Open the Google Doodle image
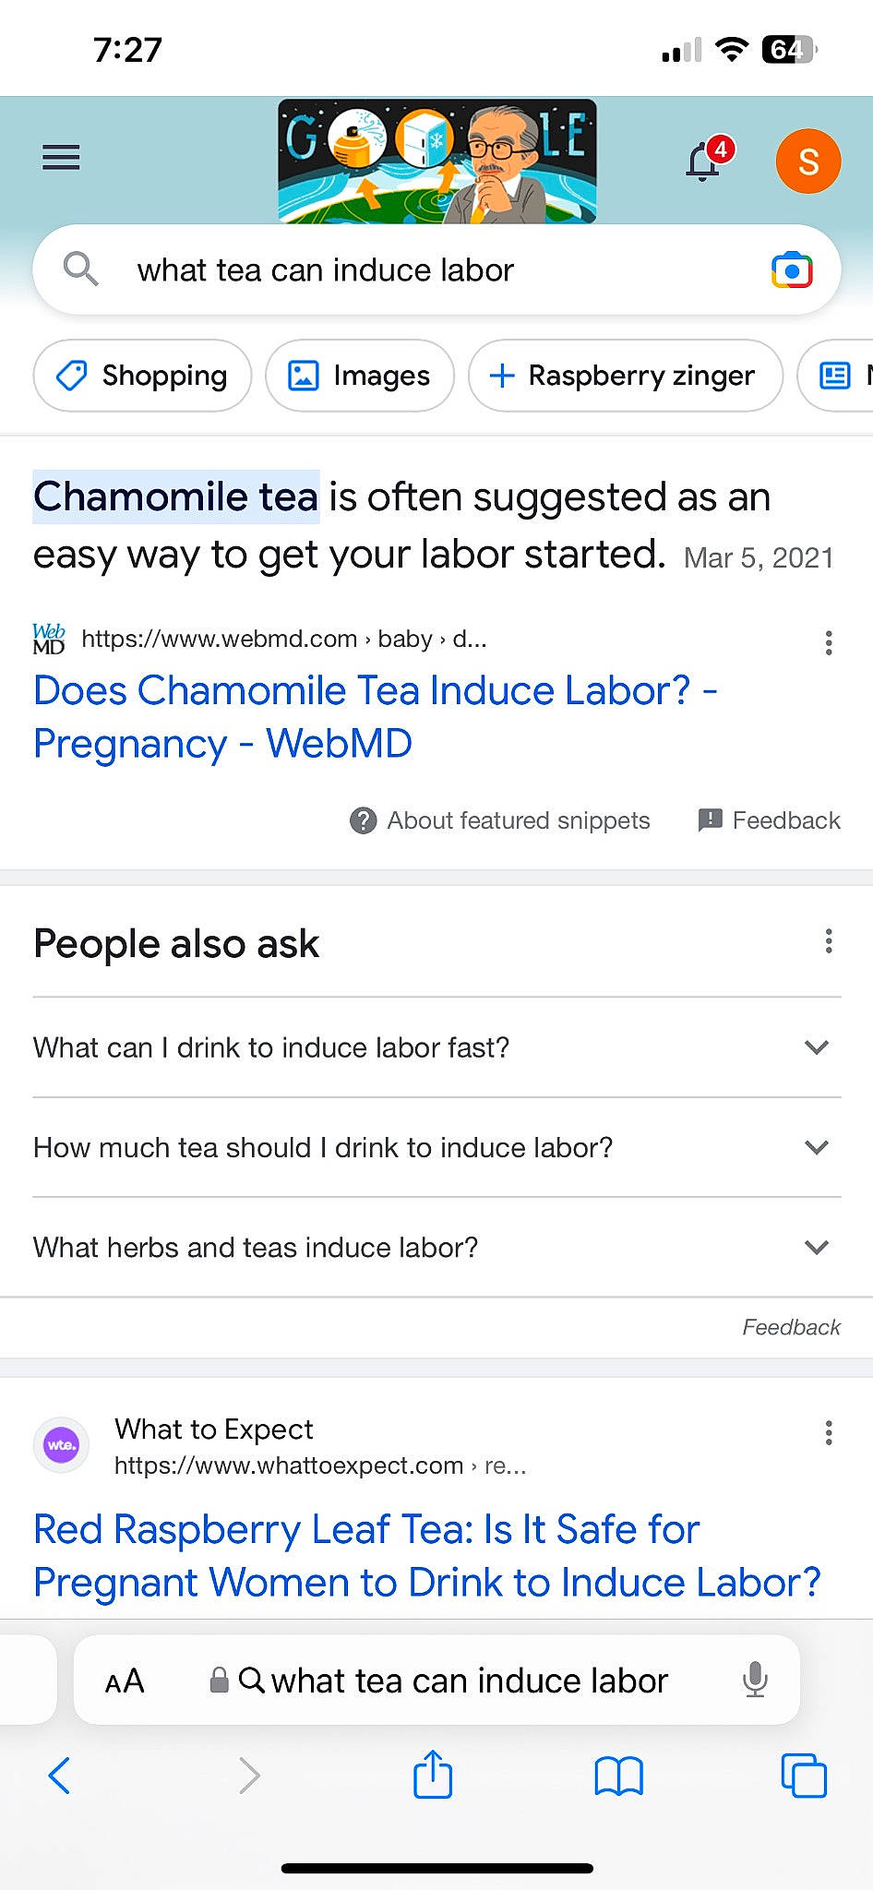Viewport: 873px width, 1890px height. pyautogui.click(x=436, y=161)
